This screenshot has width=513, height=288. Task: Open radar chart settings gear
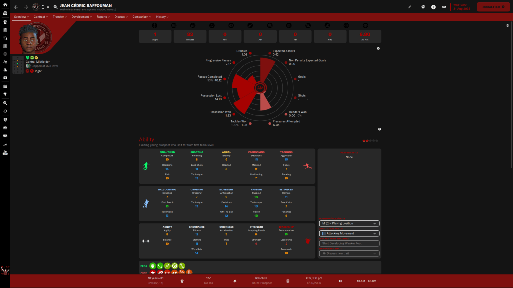[x=378, y=48]
